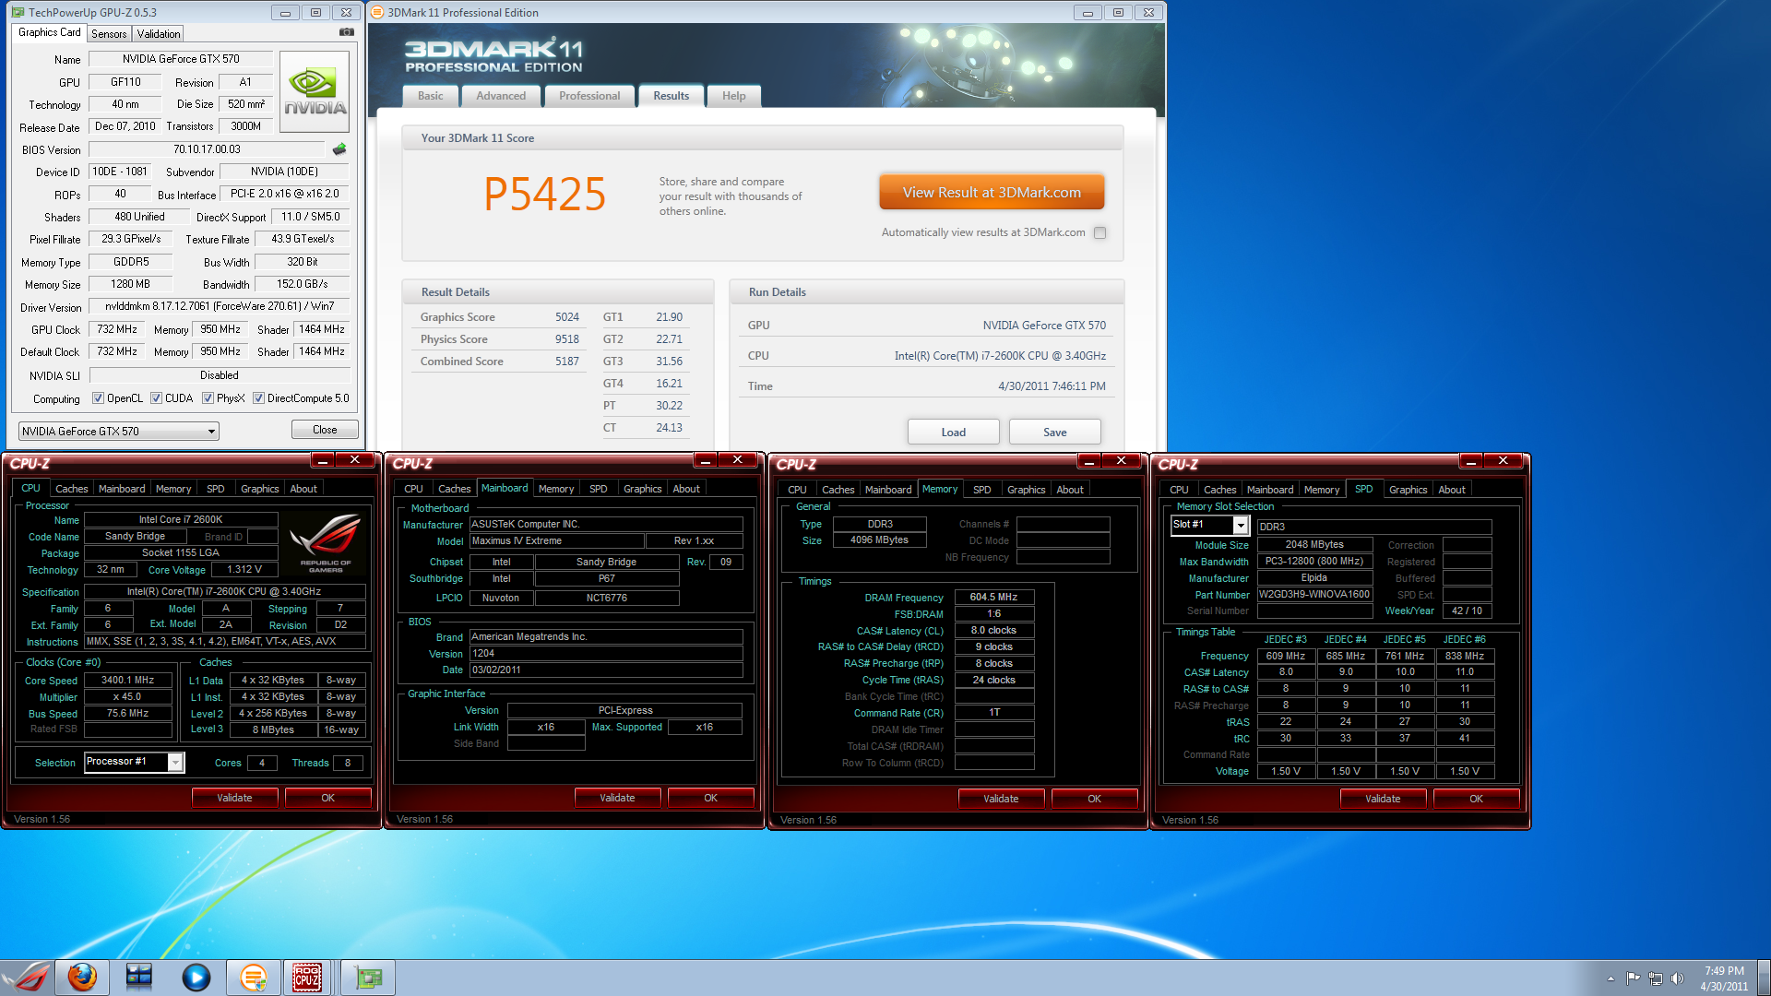Click the Windows Start orb ROG logo

click(x=28, y=977)
